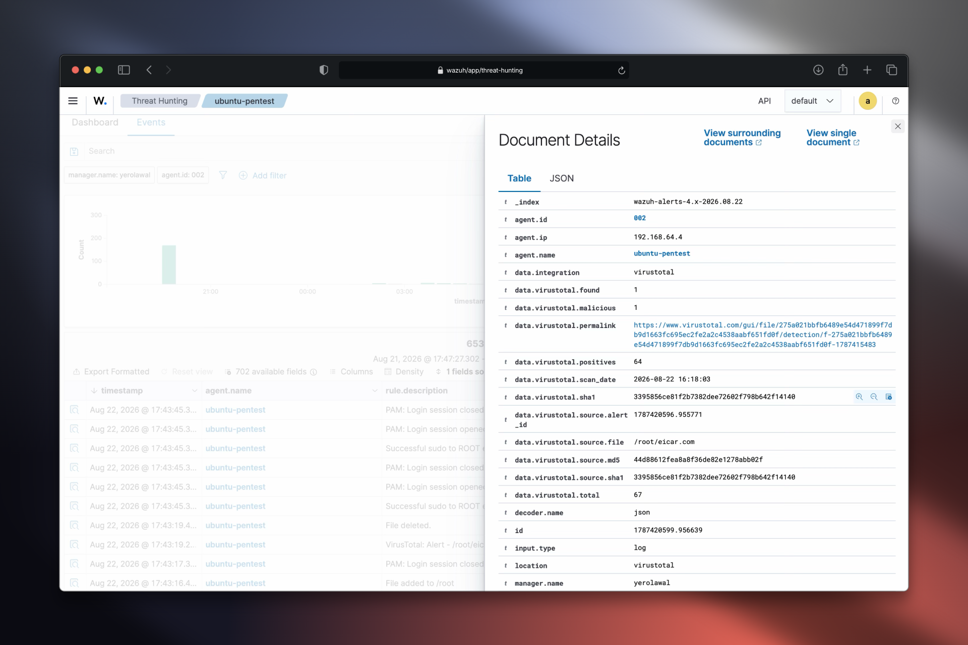Click the privacy shield icon in toolbar
This screenshot has width=968, height=645.
tap(324, 70)
